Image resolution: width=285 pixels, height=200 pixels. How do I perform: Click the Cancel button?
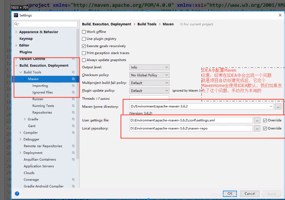click(x=250, y=194)
